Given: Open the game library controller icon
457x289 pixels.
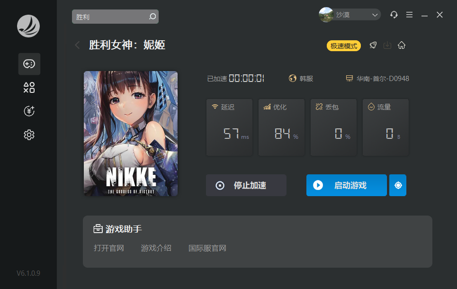Looking at the screenshot, I should [29, 64].
